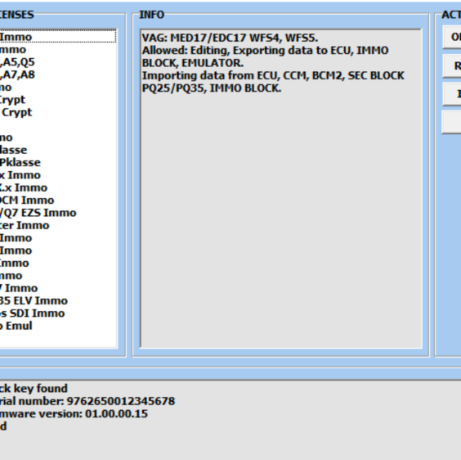Click the 'Importing data from ECU, CCM' info line

pyautogui.click(x=273, y=75)
